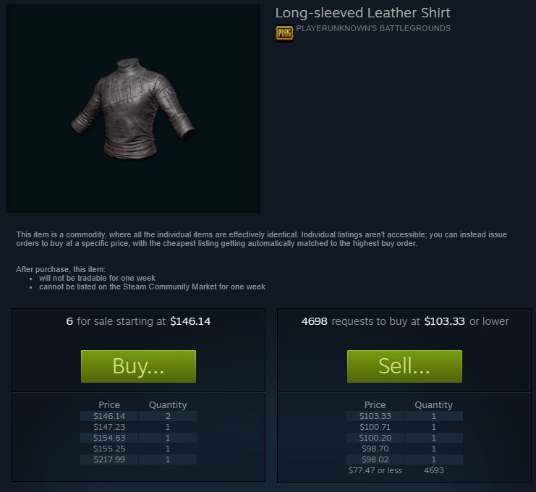Image resolution: width=536 pixels, height=492 pixels.
Task: Click the sell listings Price column header
Action: click(x=109, y=404)
